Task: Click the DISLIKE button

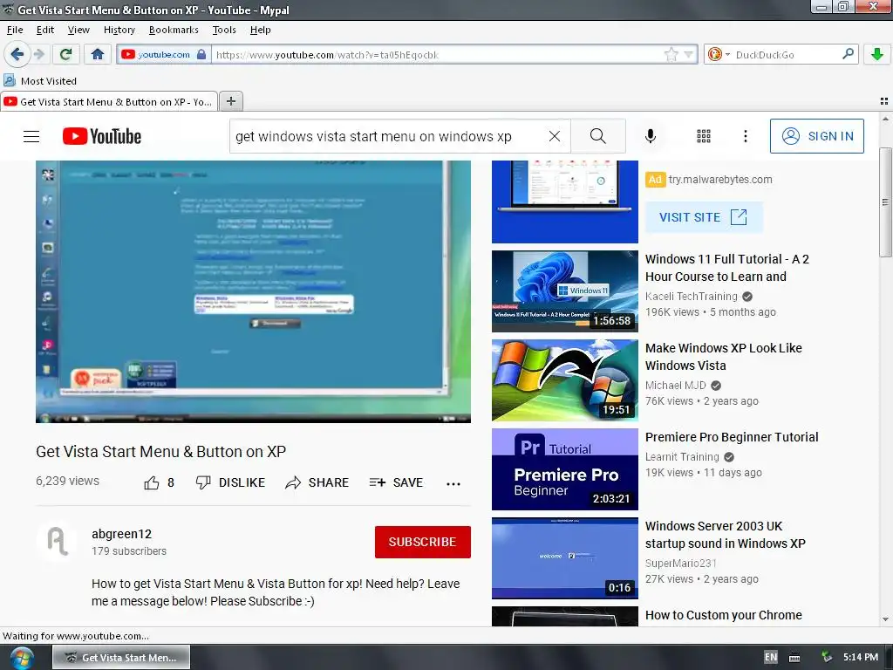Action: (x=230, y=482)
